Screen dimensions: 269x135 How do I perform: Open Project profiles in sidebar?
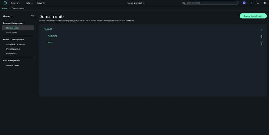13,49
